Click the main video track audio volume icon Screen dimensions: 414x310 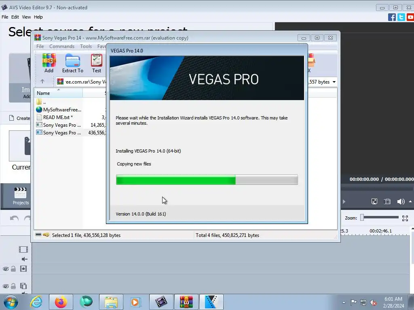[x=24, y=259]
